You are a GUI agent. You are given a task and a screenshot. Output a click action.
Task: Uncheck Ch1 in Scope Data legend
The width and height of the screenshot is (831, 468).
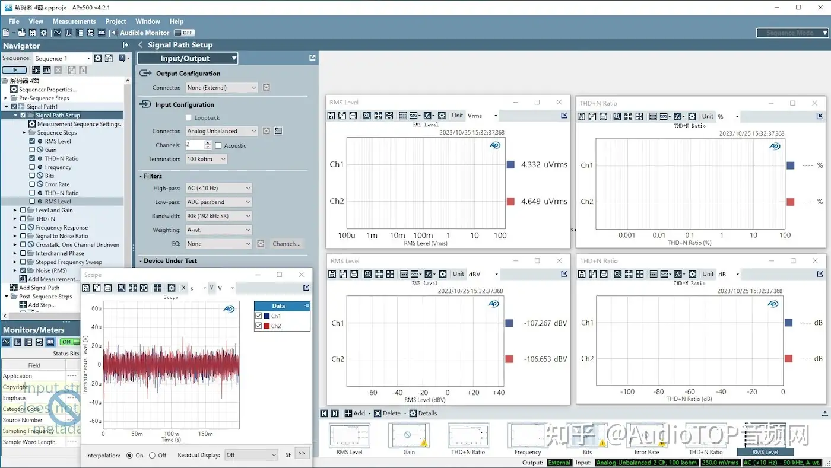[258, 316]
